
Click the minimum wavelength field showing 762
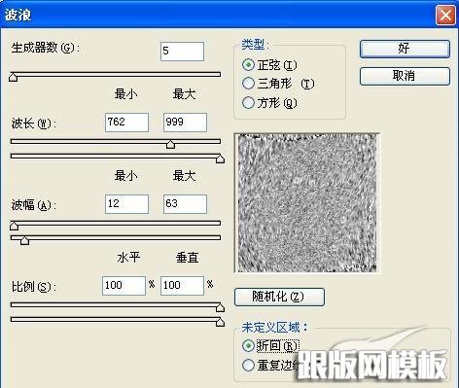pos(126,123)
